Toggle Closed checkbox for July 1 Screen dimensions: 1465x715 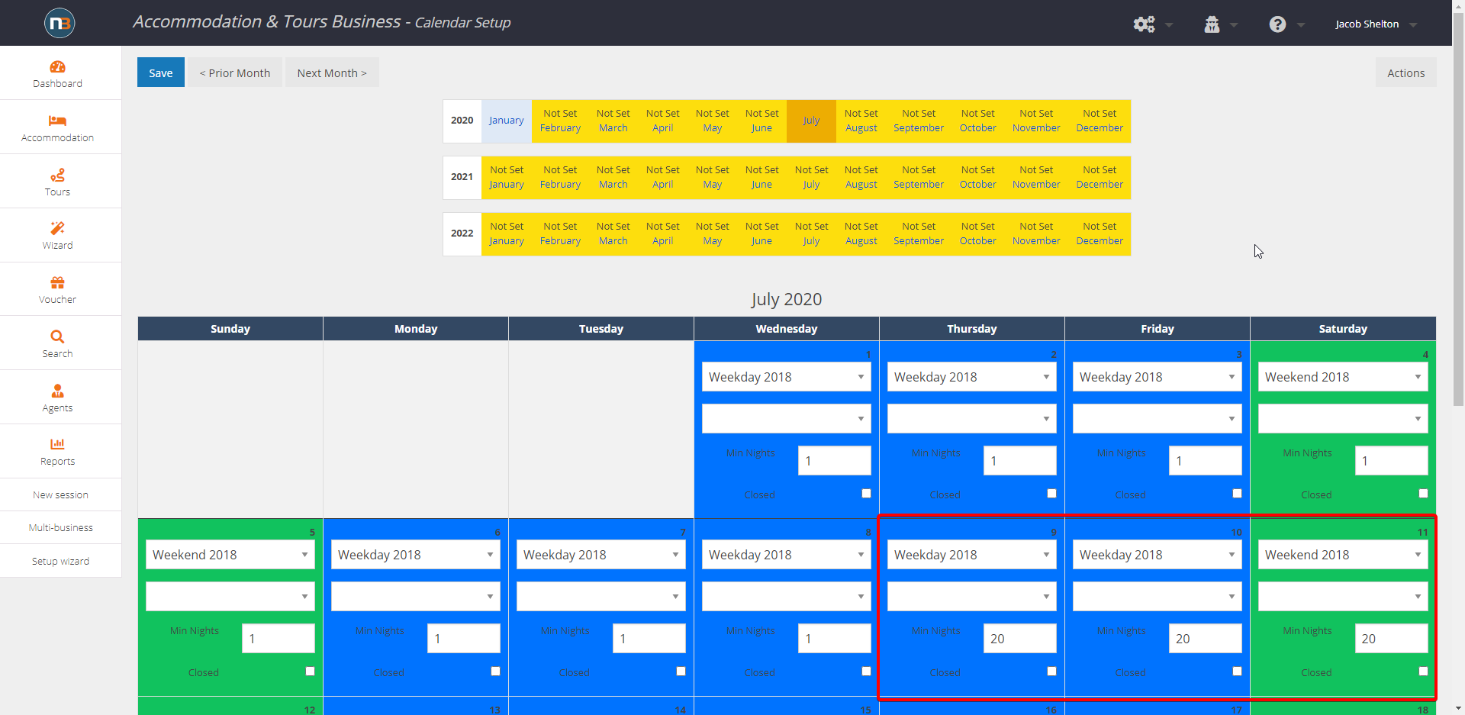point(866,494)
